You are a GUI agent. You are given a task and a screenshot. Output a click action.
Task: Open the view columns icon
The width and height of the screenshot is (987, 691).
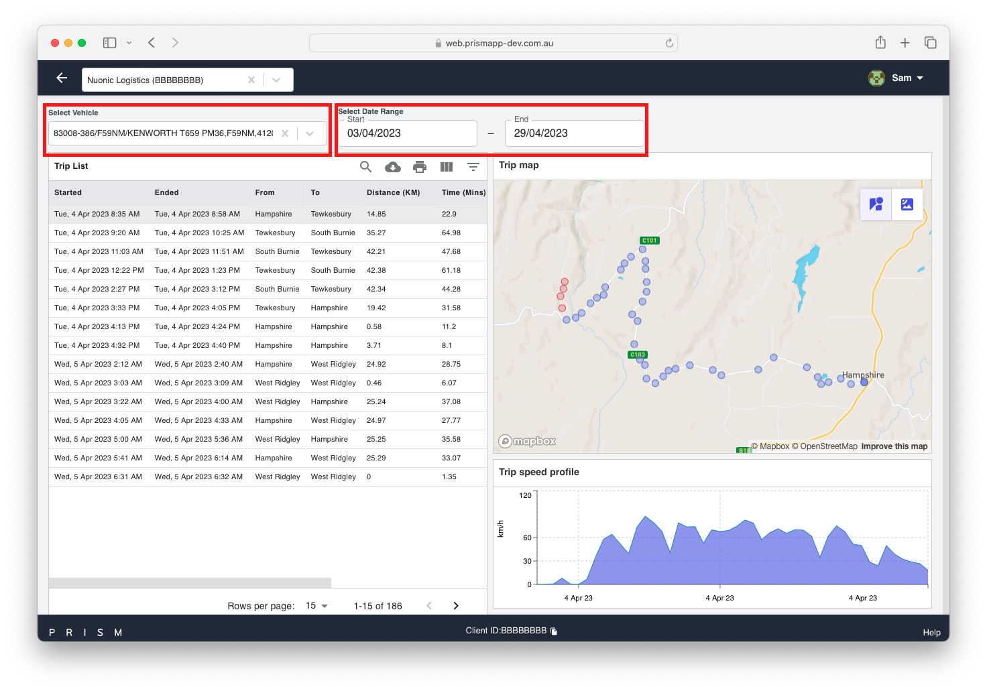click(x=447, y=167)
